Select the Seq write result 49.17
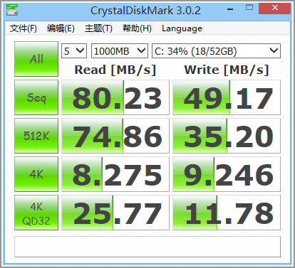 pos(227,97)
